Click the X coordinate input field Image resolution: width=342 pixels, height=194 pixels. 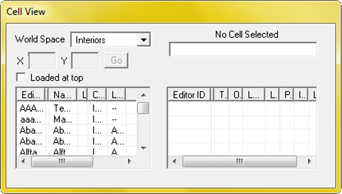pos(42,60)
